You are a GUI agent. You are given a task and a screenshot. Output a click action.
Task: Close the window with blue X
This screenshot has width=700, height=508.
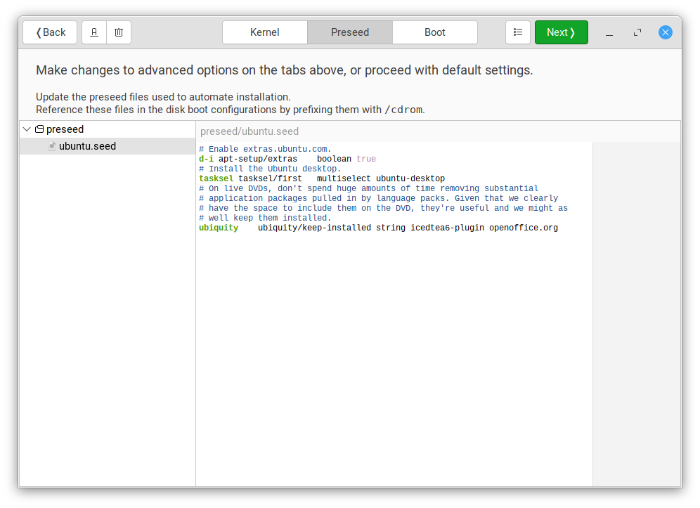[666, 32]
